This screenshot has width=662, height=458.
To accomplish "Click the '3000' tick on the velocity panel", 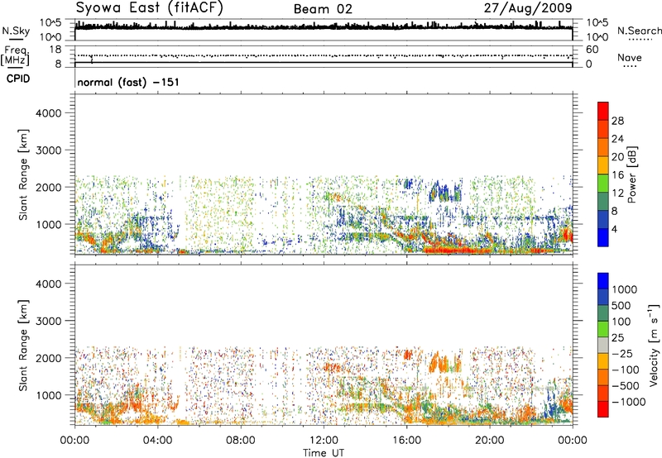I will pos(49,321).
